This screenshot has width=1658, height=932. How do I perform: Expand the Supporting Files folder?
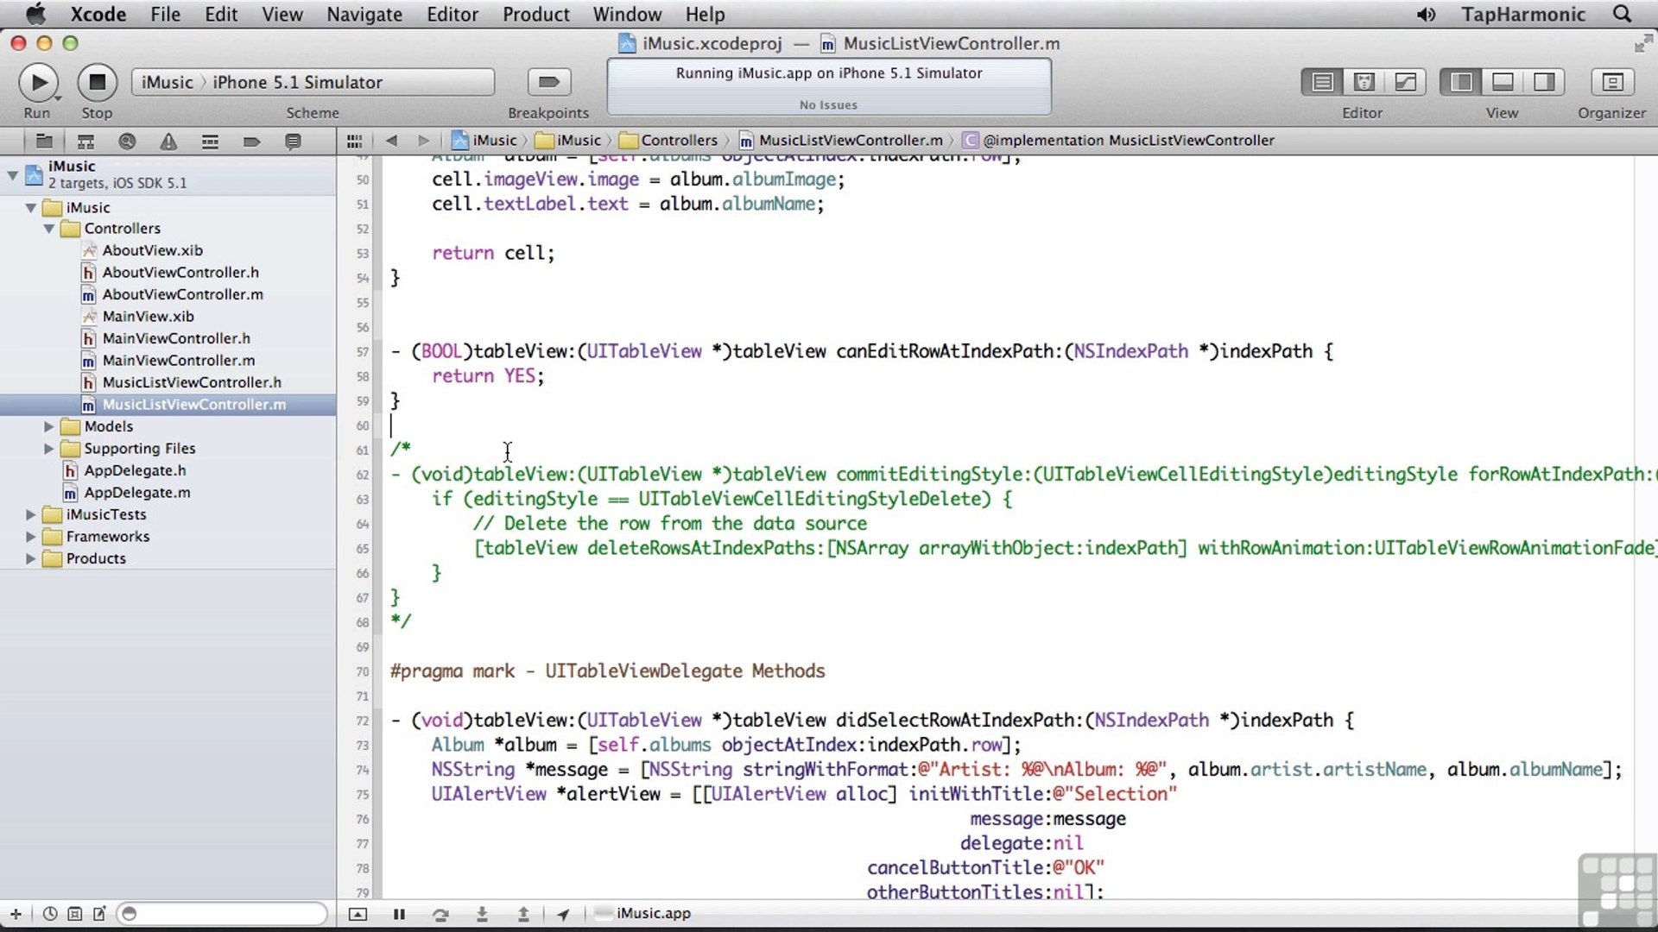click(x=49, y=449)
